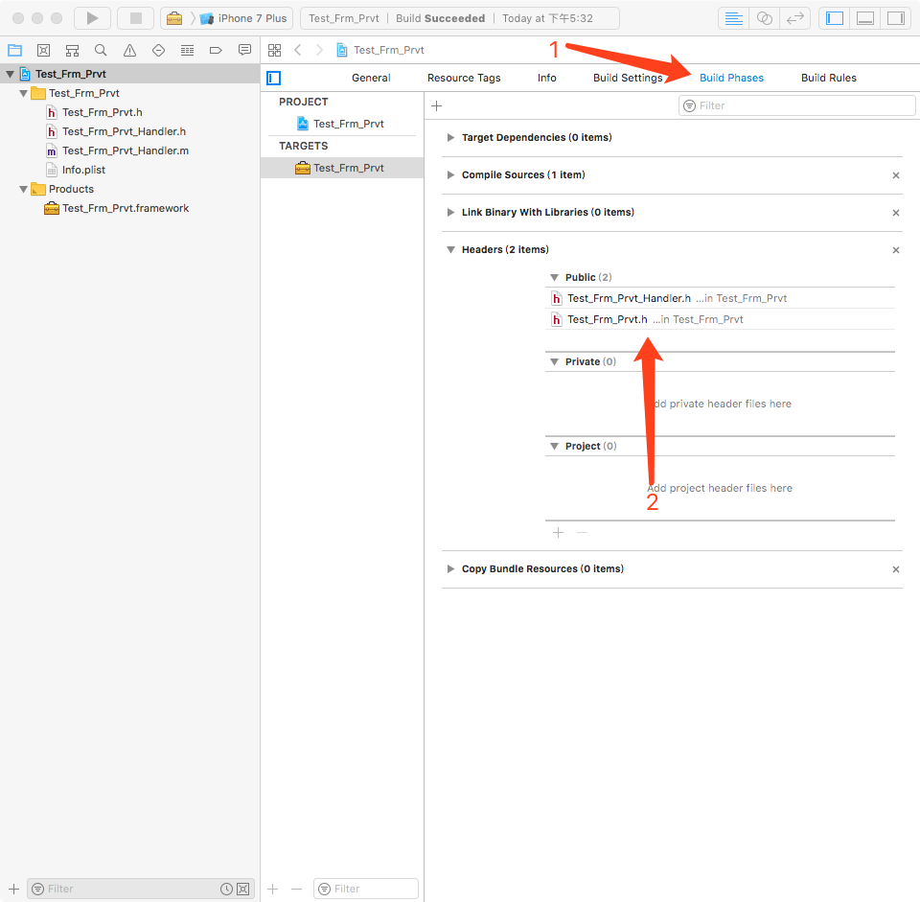This screenshot has height=902, width=920.
Task: Expand Target Dependencies section
Action: [x=450, y=137]
